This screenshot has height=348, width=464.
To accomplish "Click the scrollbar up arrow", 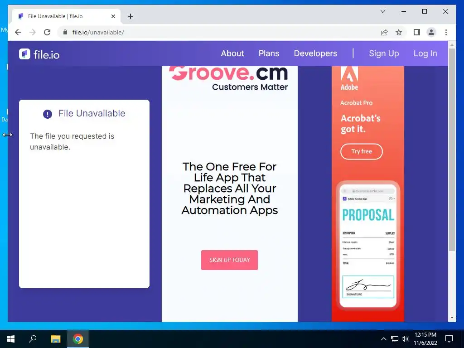I will click(x=452, y=45).
